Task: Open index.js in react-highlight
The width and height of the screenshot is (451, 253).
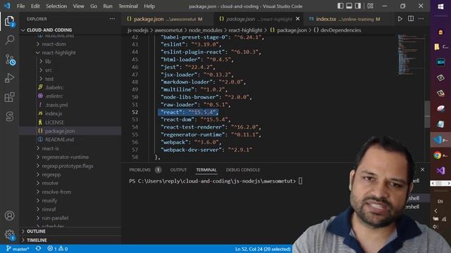Action: [x=54, y=113]
